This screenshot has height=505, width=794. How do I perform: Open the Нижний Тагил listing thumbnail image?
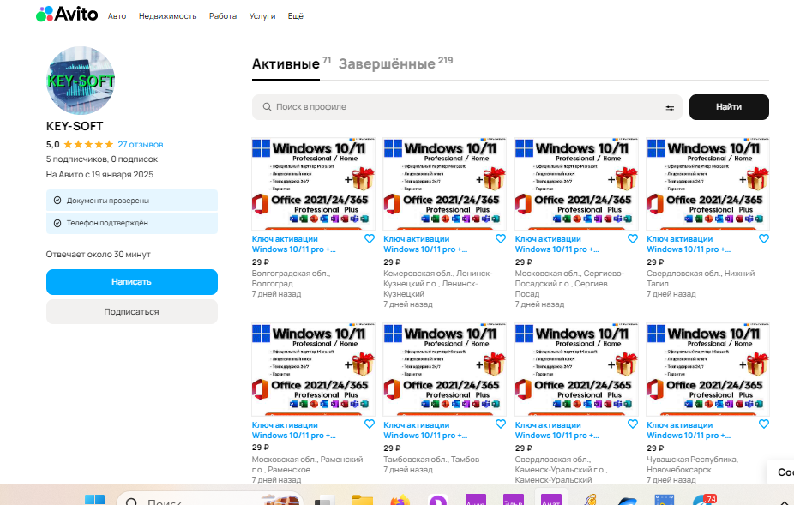[708, 183]
